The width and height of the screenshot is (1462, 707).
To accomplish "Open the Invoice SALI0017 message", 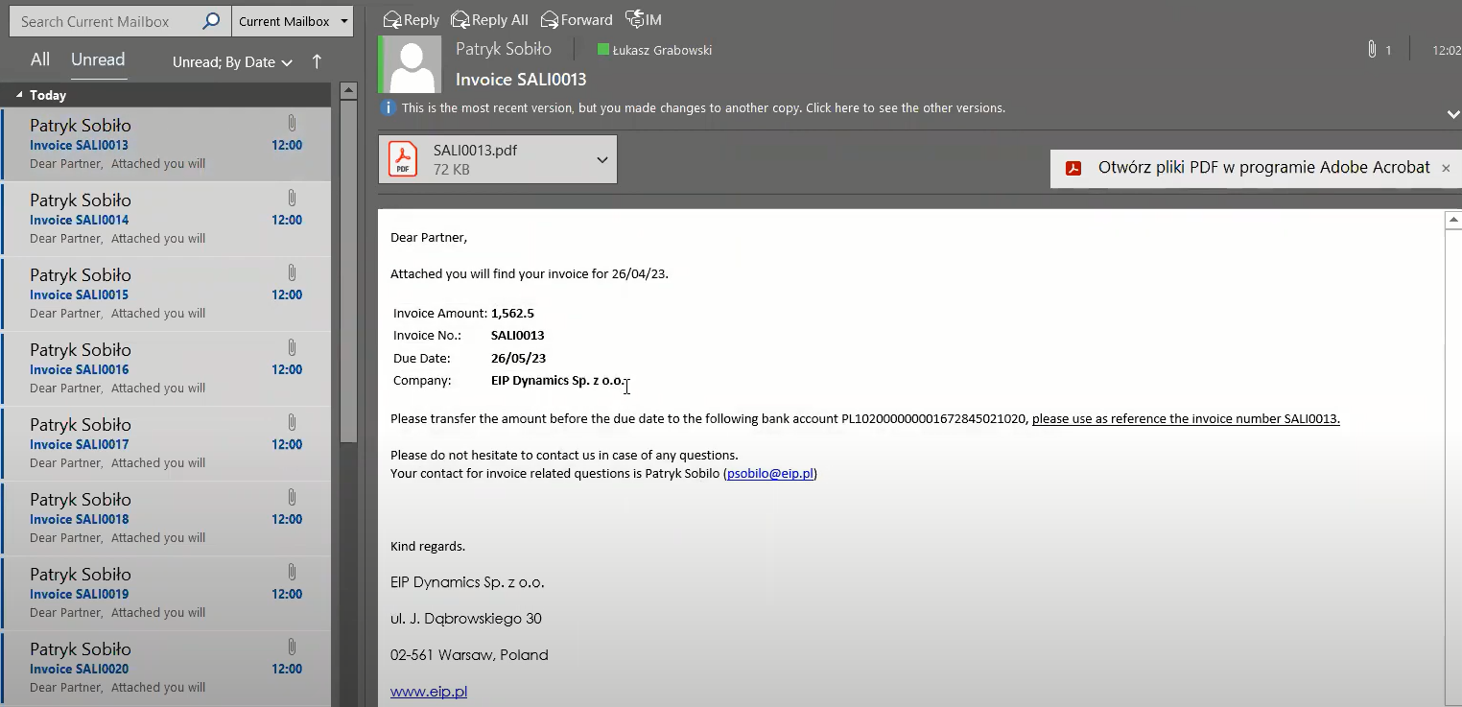I will [166, 443].
